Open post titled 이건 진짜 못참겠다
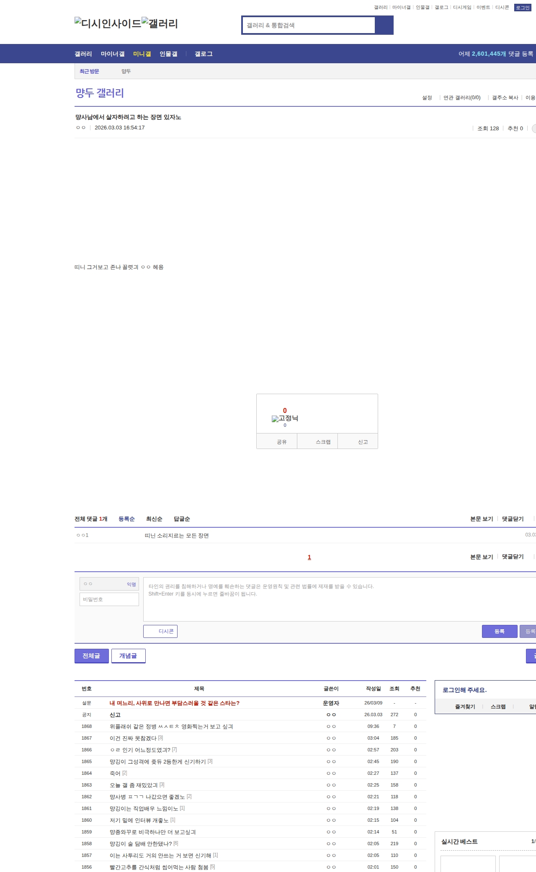 133,738
